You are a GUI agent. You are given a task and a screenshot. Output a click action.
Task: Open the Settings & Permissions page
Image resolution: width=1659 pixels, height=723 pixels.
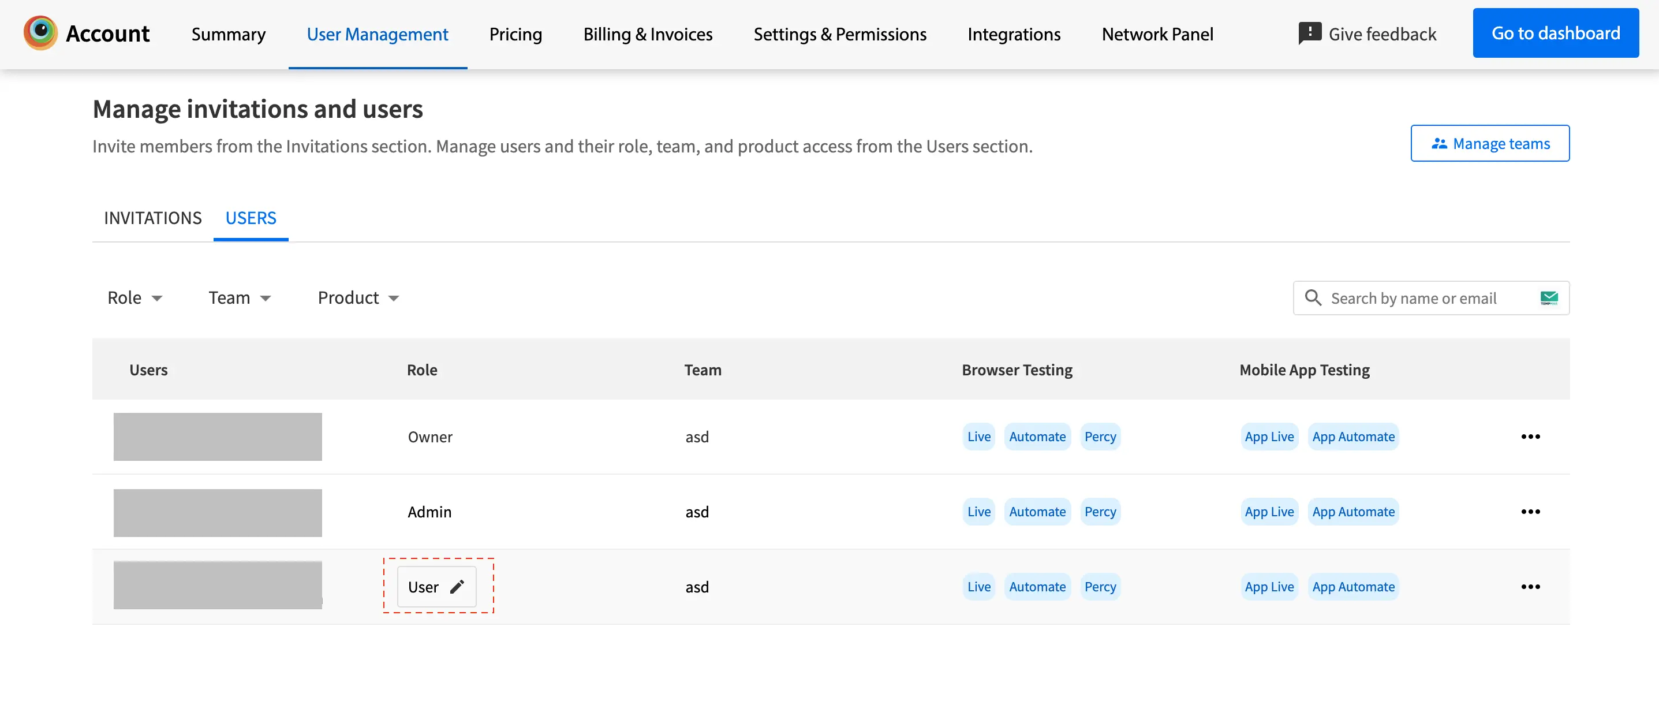pyautogui.click(x=839, y=34)
